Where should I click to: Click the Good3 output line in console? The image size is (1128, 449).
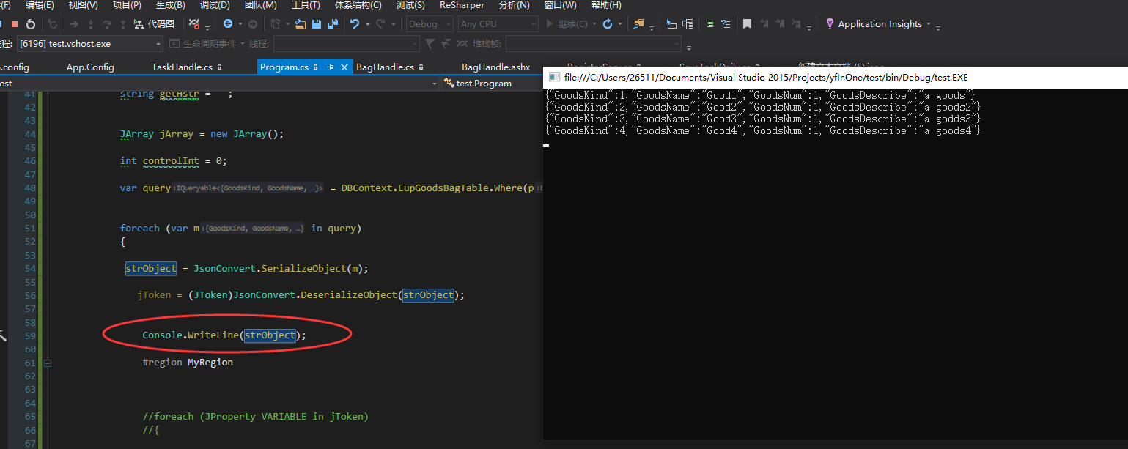tap(763, 119)
